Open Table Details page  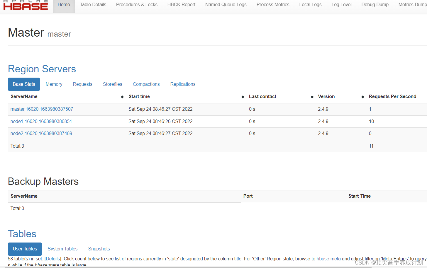[x=93, y=5]
